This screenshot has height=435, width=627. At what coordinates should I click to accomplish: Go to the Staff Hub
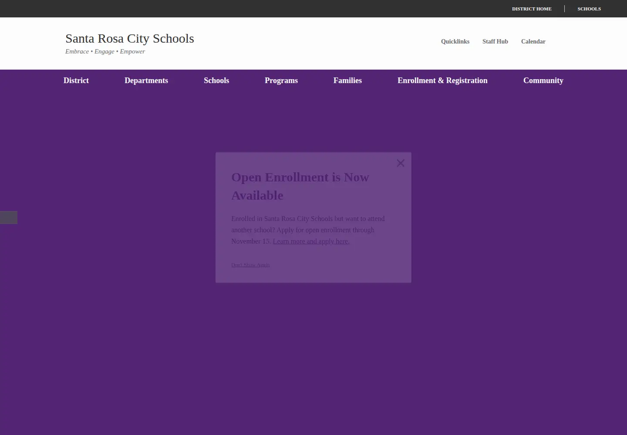pos(495,41)
